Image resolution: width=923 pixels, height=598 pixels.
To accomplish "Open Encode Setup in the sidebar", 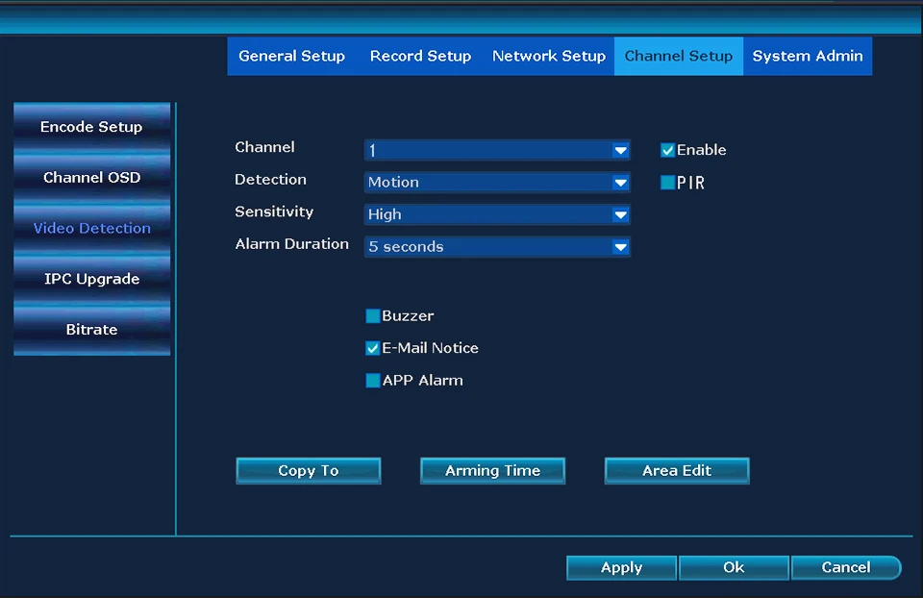I will tap(92, 127).
